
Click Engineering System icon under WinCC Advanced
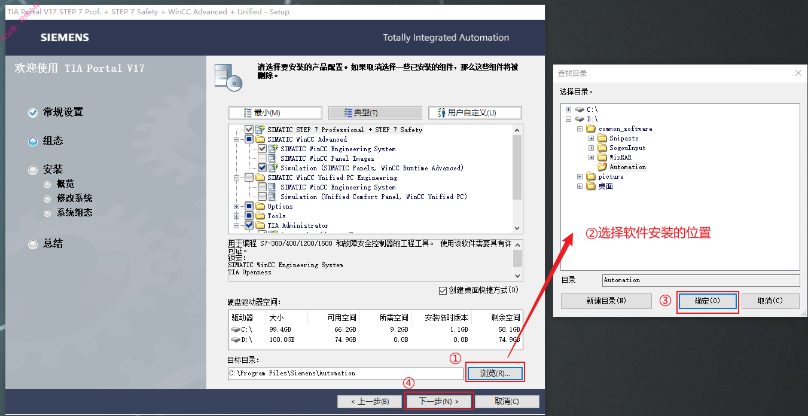[273, 149]
